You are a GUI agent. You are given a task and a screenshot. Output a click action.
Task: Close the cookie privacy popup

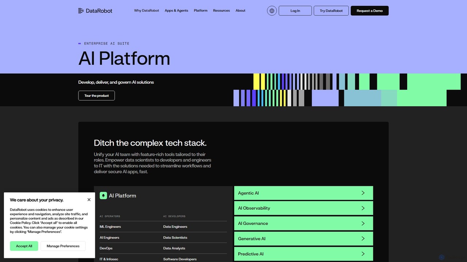pos(89,199)
